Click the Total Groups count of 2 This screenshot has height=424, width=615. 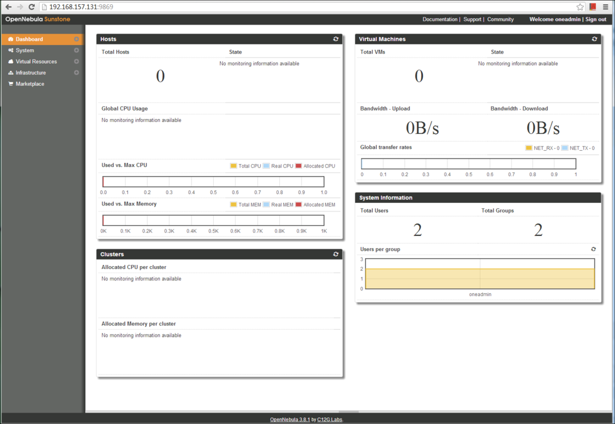(x=539, y=230)
